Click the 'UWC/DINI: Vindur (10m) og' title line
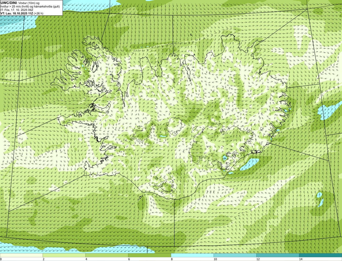This screenshot has height=261, width=342. pos(20,3)
